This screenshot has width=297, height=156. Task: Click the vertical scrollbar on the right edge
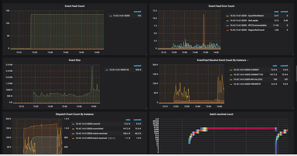pos(296,73)
